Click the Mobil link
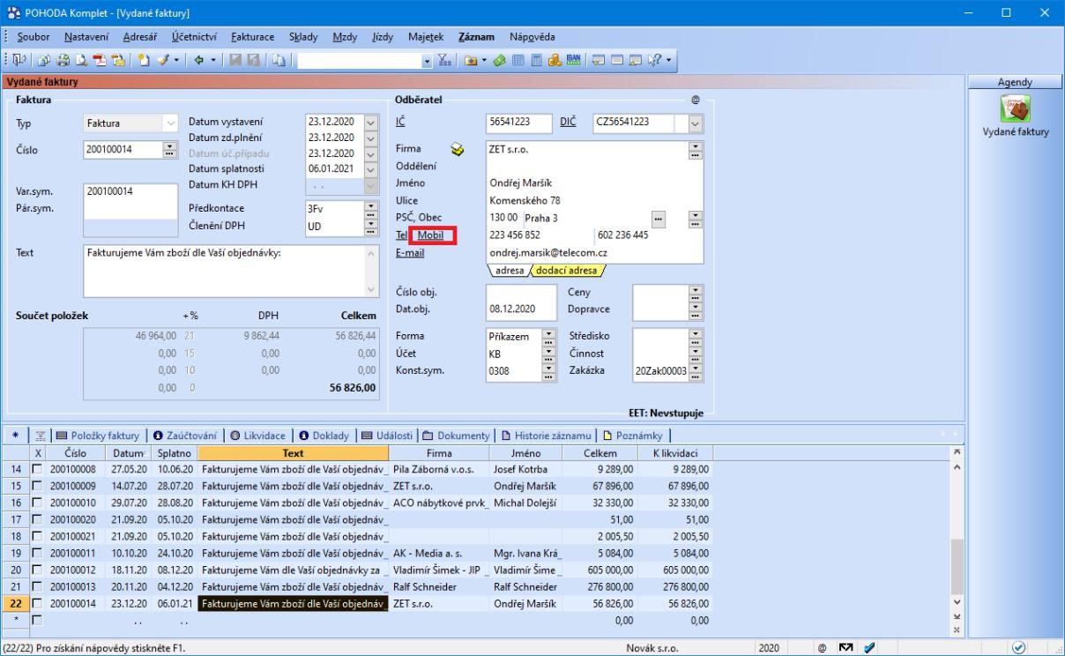Image resolution: width=1065 pixels, height=656 pixels. [x=431, y=235]
